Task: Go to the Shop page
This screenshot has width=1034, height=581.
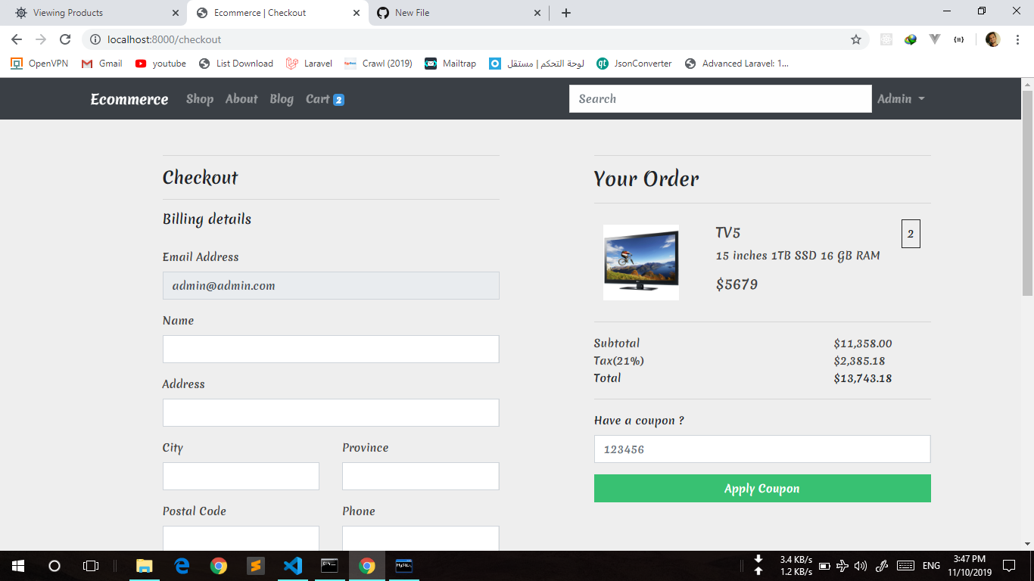Action: click(x=200, y=99)
